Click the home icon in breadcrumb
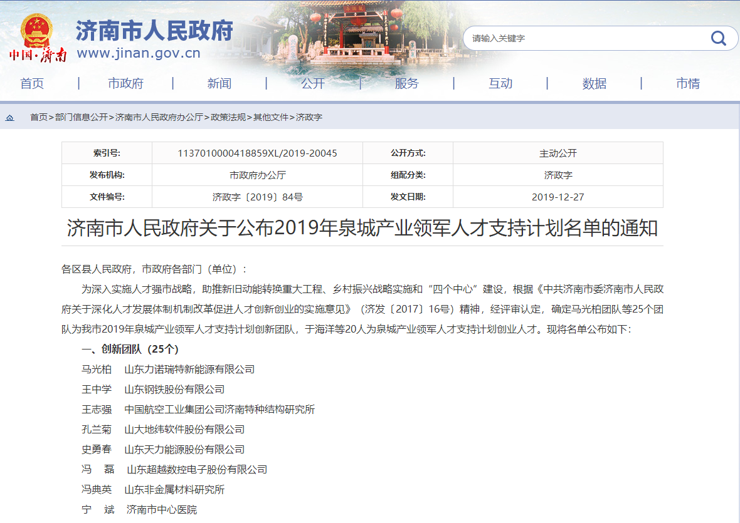The width and height of the screenshot is (740, 523). [x=10, y=118]
